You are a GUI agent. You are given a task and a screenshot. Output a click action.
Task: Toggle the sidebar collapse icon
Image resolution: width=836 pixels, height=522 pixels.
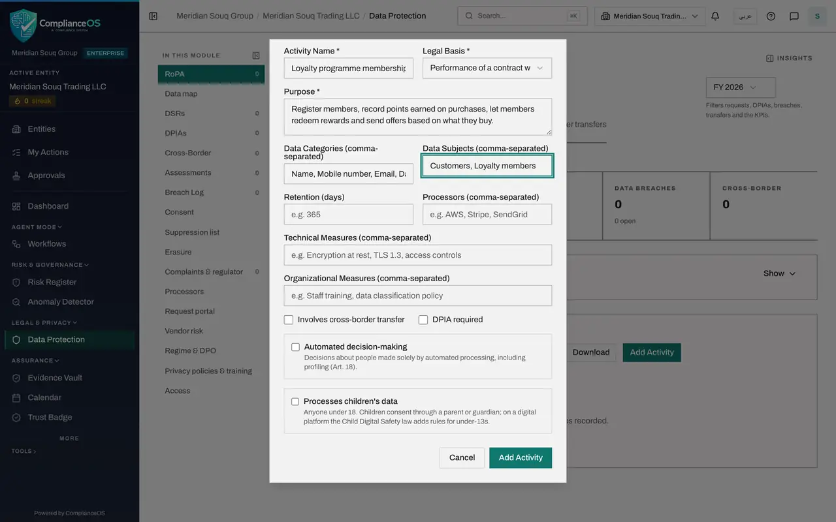click(153, 16)
